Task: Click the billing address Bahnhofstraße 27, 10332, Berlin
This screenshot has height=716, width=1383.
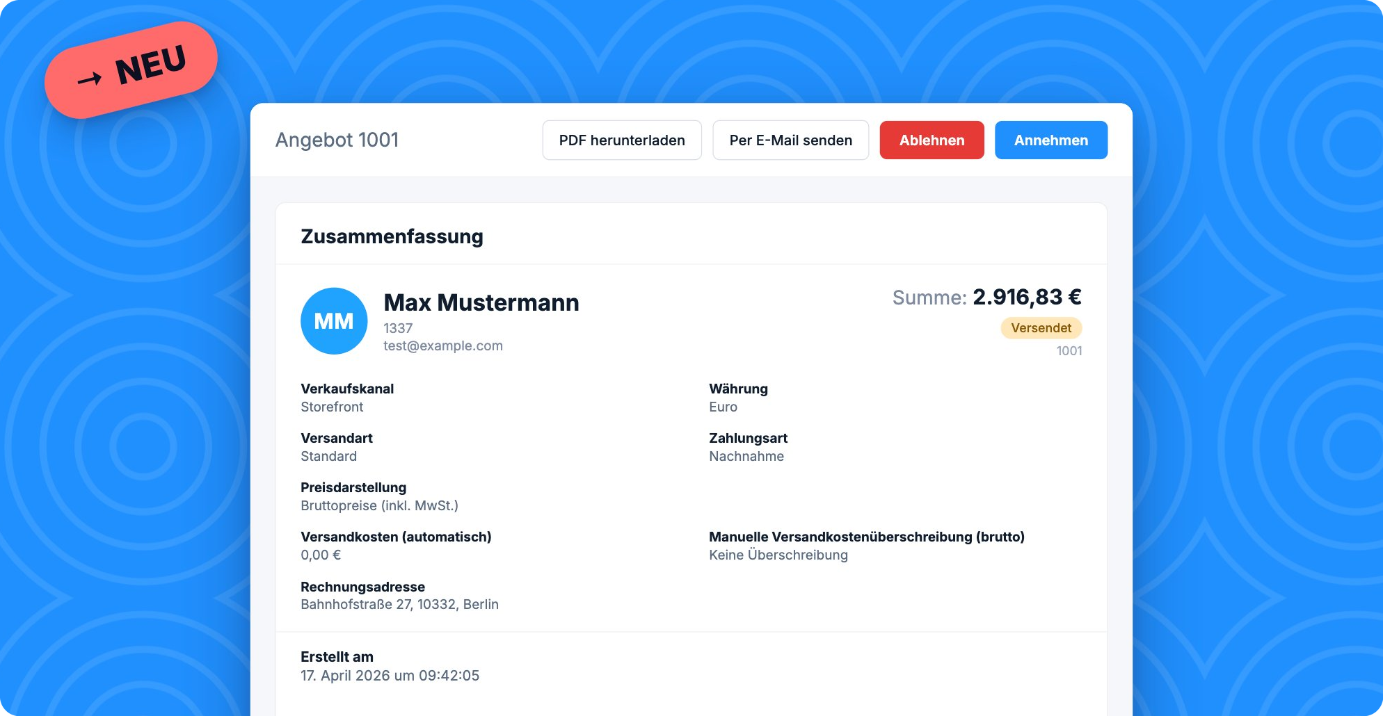Action: point(399,605)
